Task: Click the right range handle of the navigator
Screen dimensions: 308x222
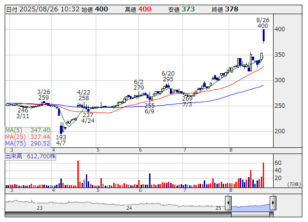Action: [273, 203]
